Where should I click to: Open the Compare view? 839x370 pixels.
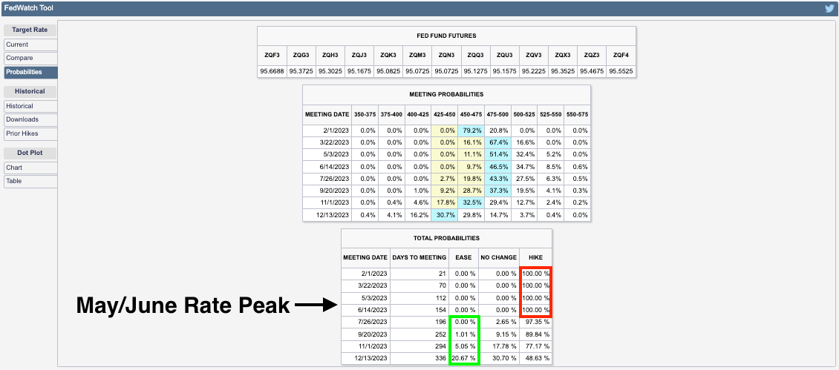point(30,59)
